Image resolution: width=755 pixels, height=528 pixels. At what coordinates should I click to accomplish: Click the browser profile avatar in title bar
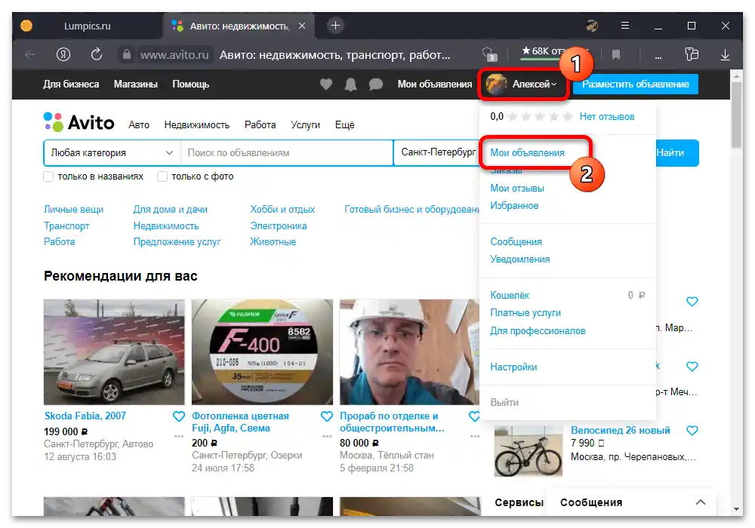click(x=592, y=26)
